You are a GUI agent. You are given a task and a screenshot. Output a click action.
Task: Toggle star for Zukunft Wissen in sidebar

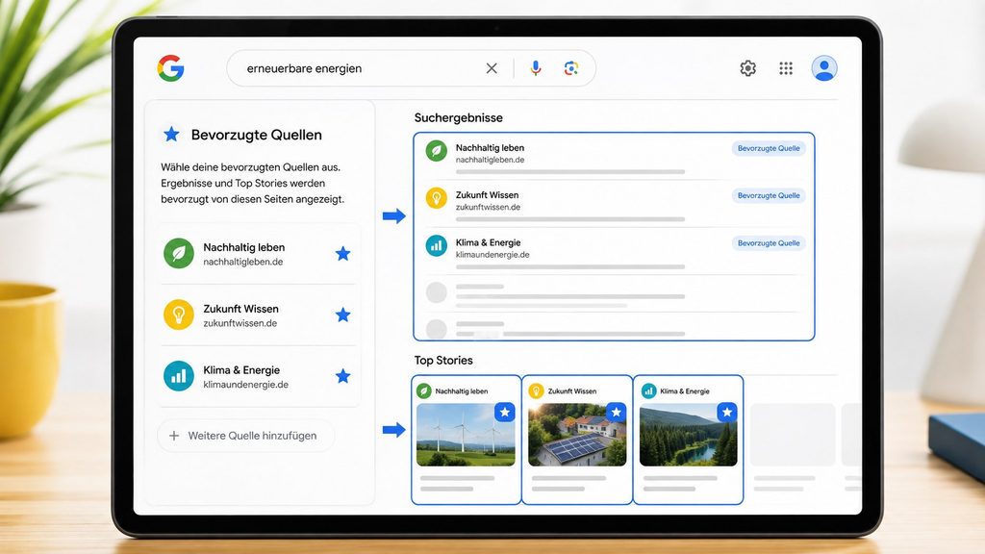[342, 315]
